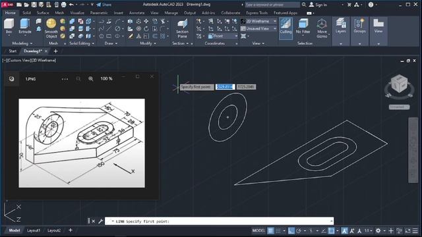The width and height of the screenshot is (422, 237).
Task: Open the No Filter selection dropdown
Action: click(x=303, y=27)
